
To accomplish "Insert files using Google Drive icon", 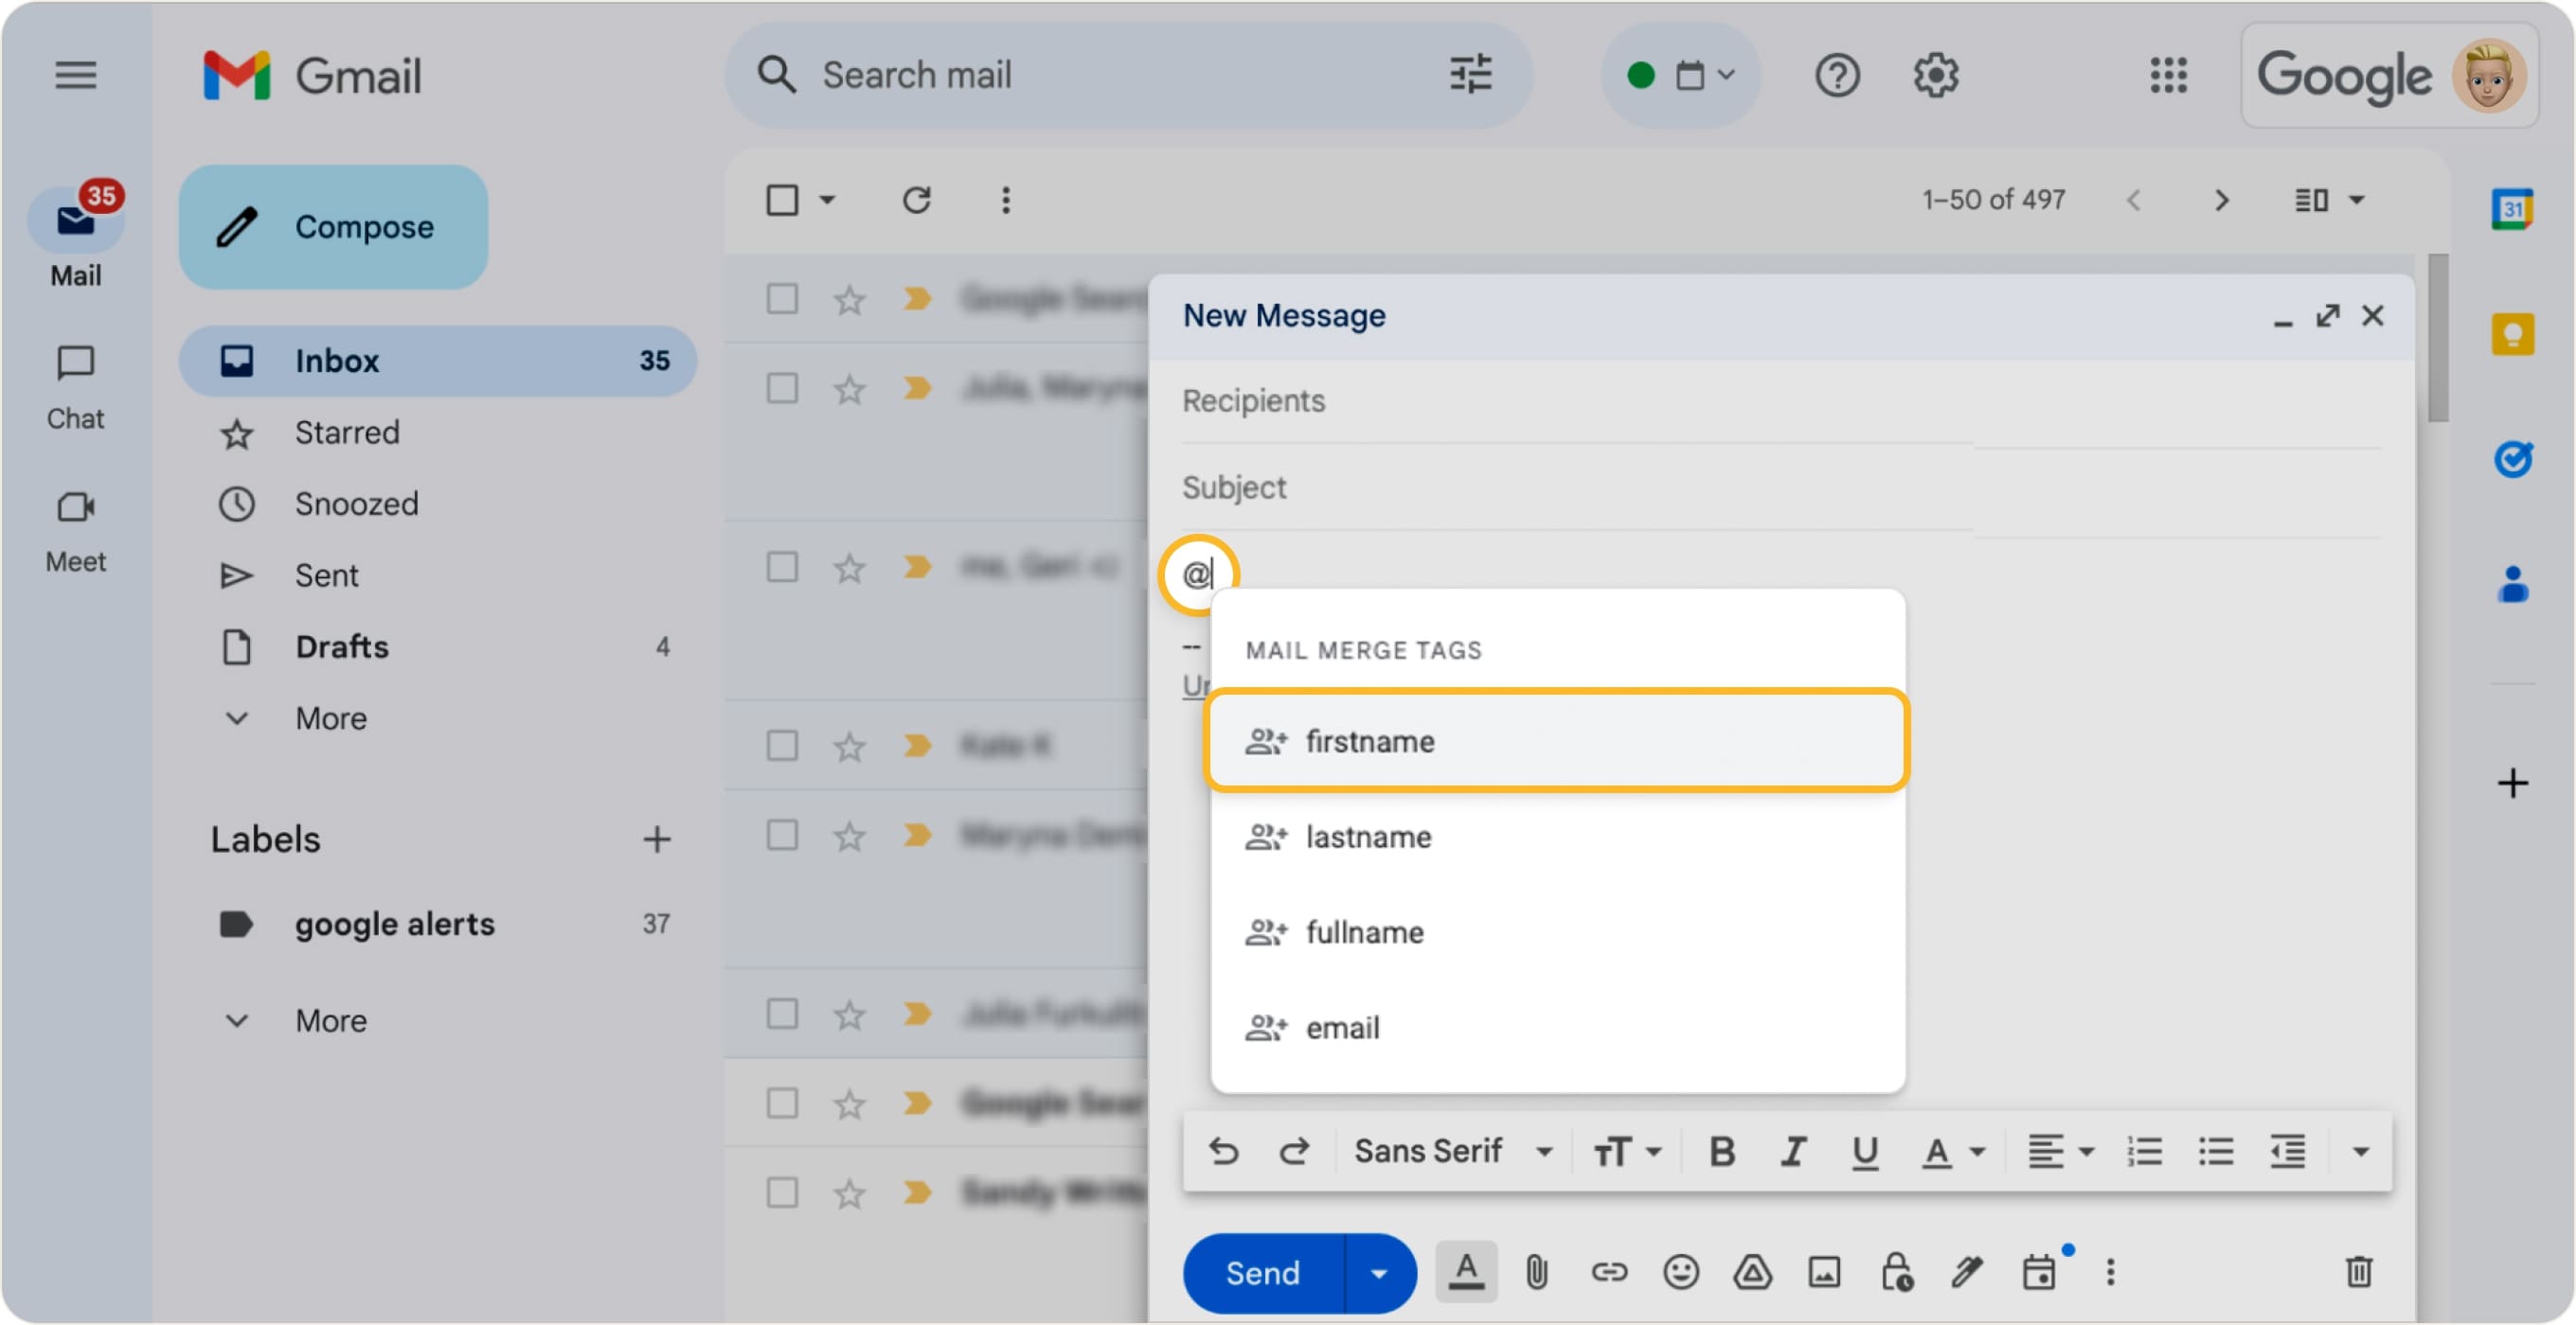I will (1752, 1272).
